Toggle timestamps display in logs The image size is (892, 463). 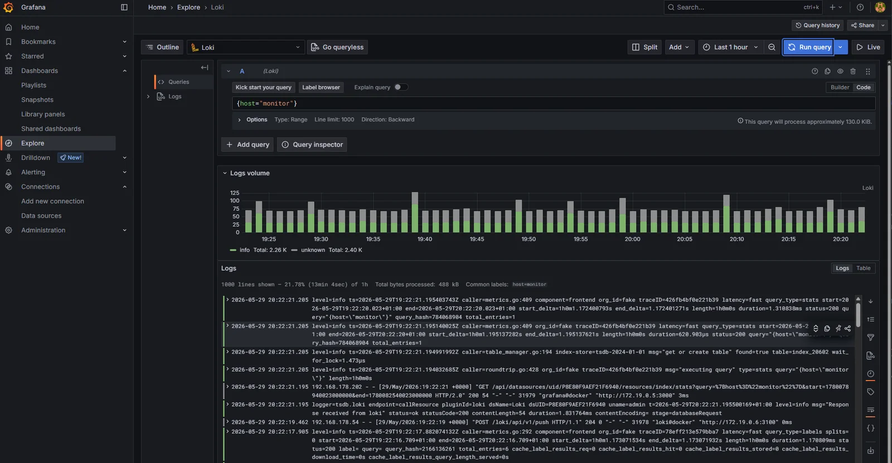[870, 374]
